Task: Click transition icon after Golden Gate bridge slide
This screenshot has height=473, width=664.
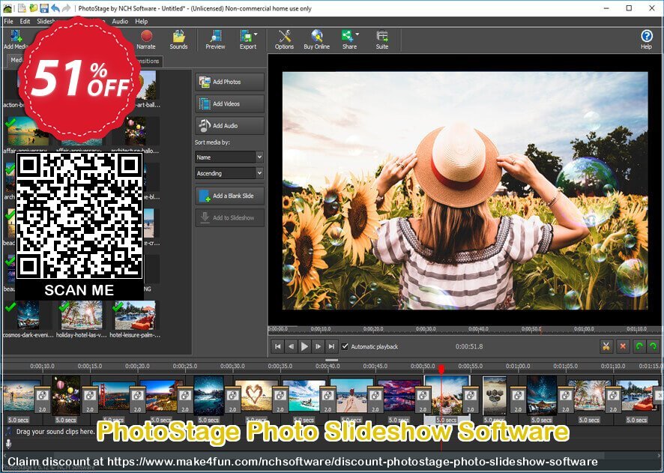Action: point(137,400)
